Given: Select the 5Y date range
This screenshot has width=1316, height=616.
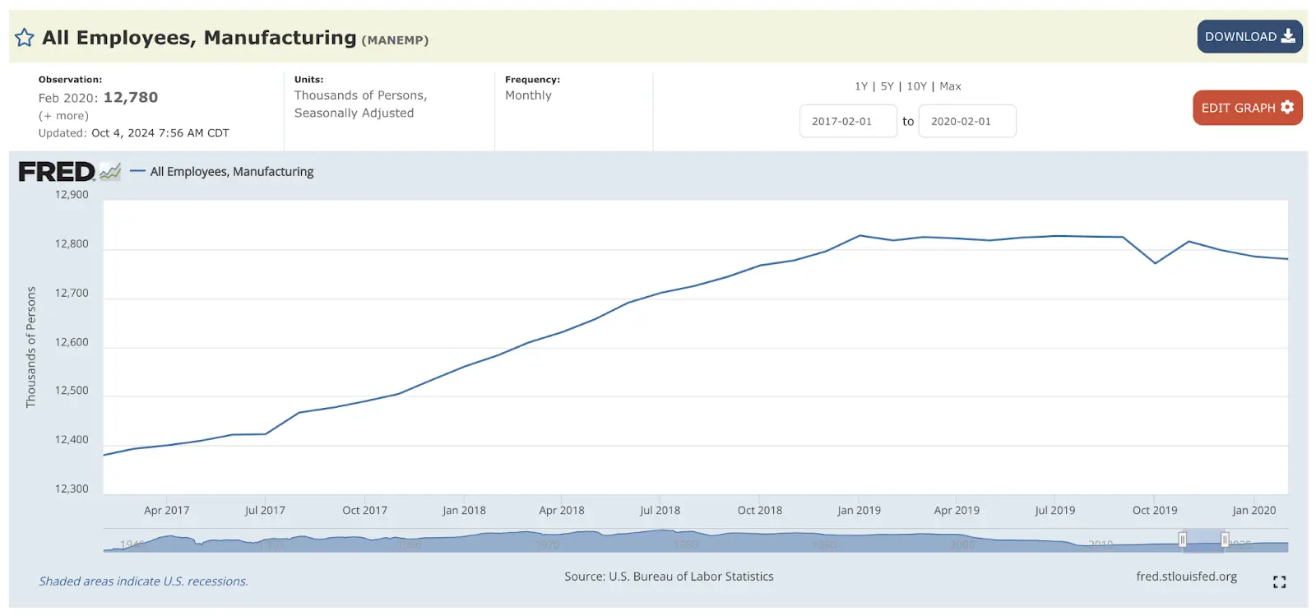Looking at the screenshot, I should (x=887, y=86).
